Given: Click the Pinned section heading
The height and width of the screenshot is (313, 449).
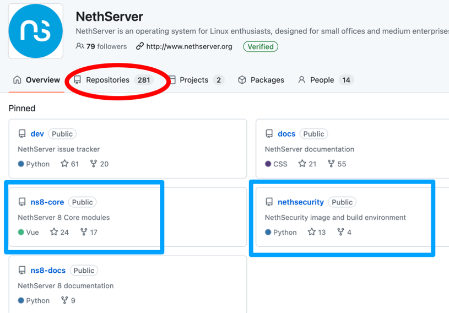Looking at the screenshot, I should pyautogui.click(x=22, y=108).
